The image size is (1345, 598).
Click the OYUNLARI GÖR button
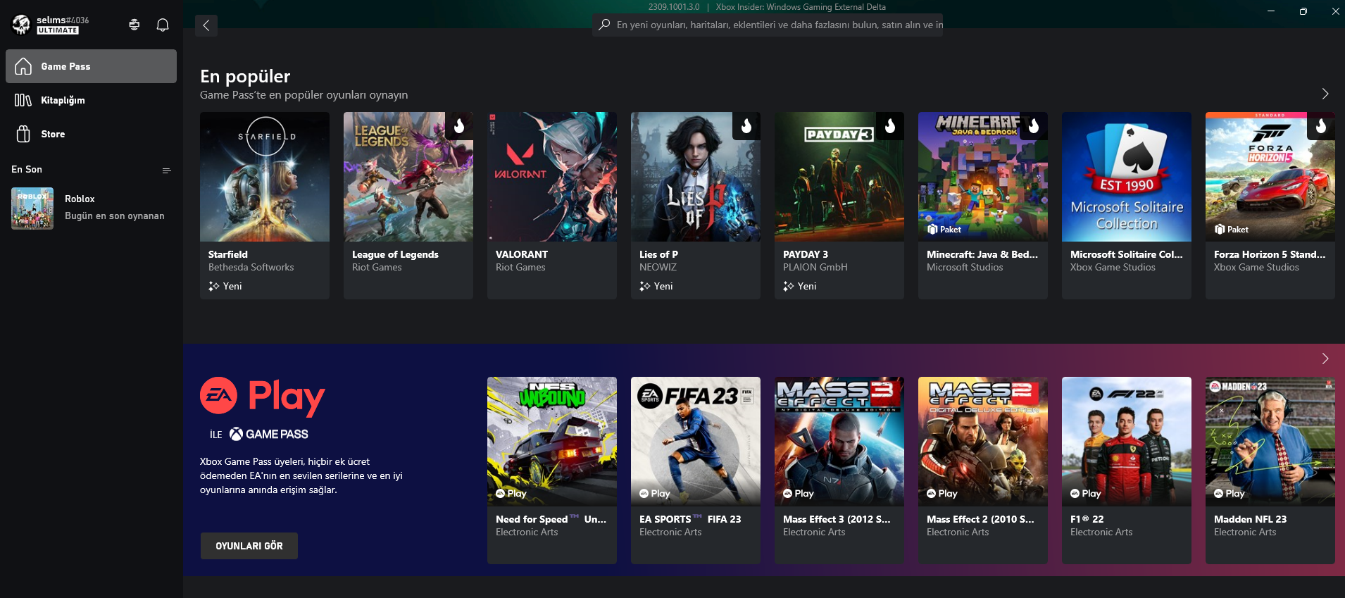tap(249, 546)
